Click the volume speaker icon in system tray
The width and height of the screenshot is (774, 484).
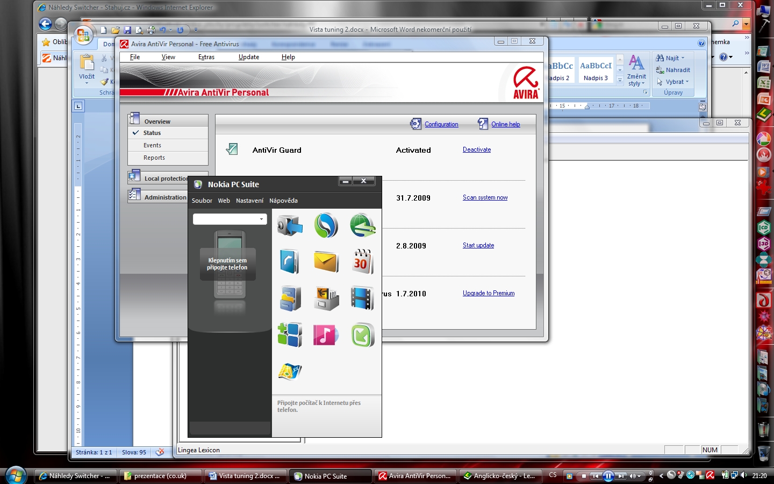744,475
